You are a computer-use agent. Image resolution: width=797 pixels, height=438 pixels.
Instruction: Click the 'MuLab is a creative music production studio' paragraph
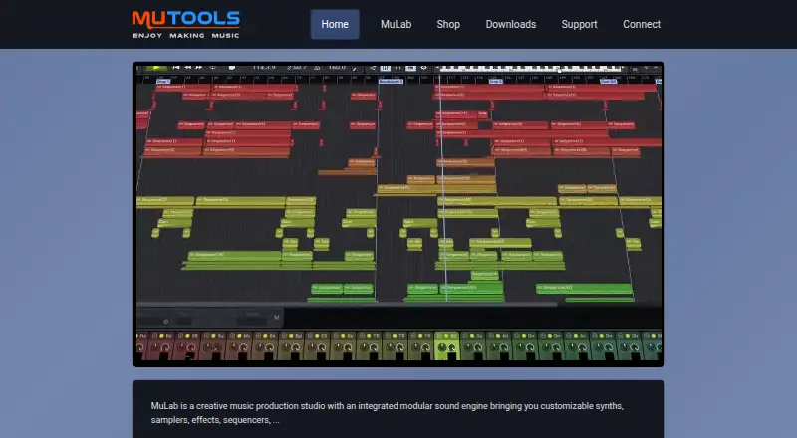coord(387,413)
